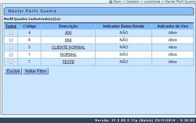Click code cell with value 5
Image resolution: width=196 pixels, height=123 pixels.
[29, 47]
